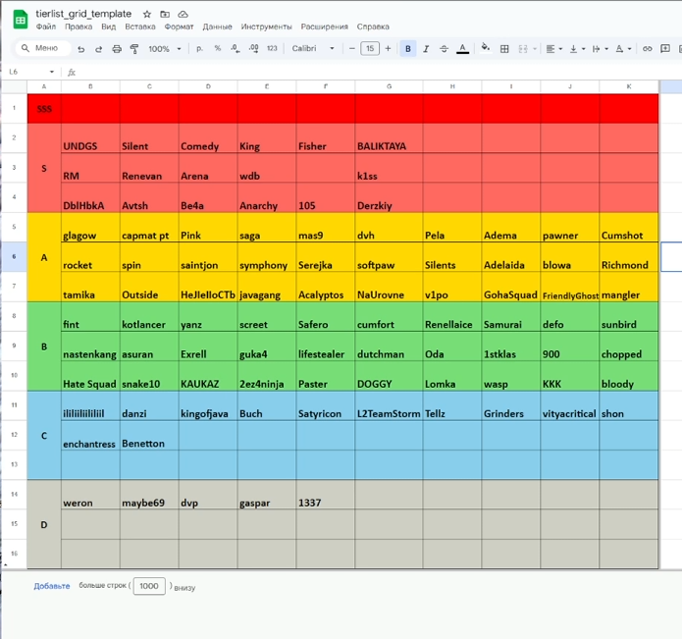Click the Print icon in toolbar
The width and height of the screenshot is (682, 639).
[117, 48]
